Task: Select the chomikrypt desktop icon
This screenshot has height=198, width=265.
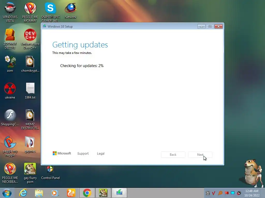Action: [30, 64]
